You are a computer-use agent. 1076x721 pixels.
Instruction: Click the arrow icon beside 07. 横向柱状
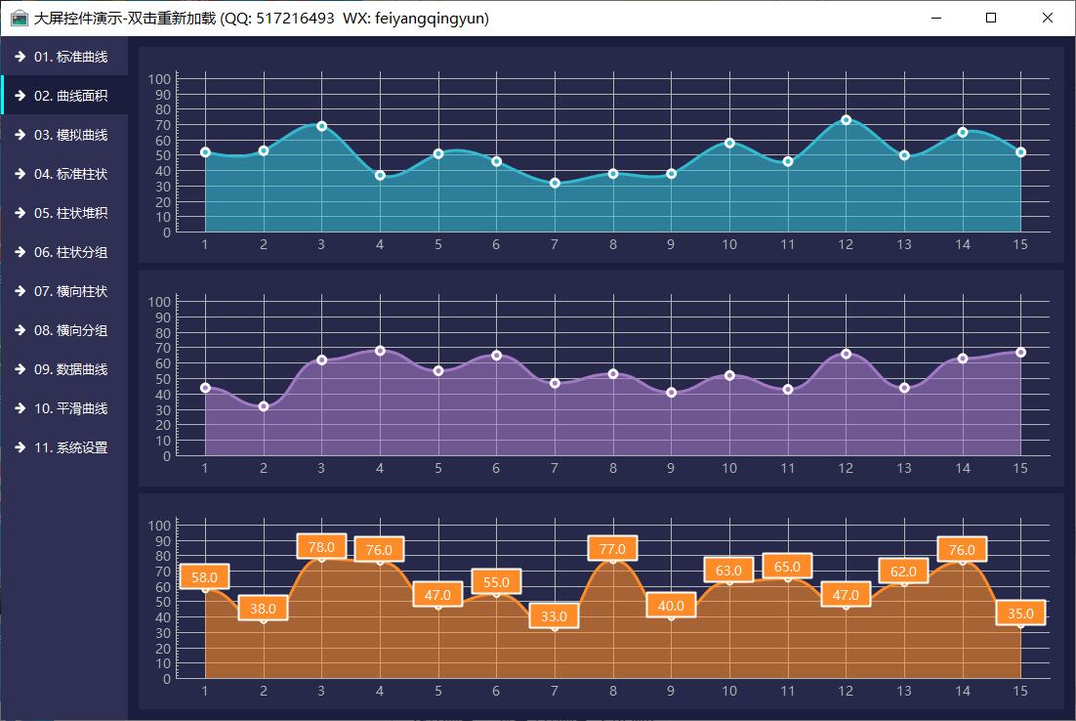20,291
